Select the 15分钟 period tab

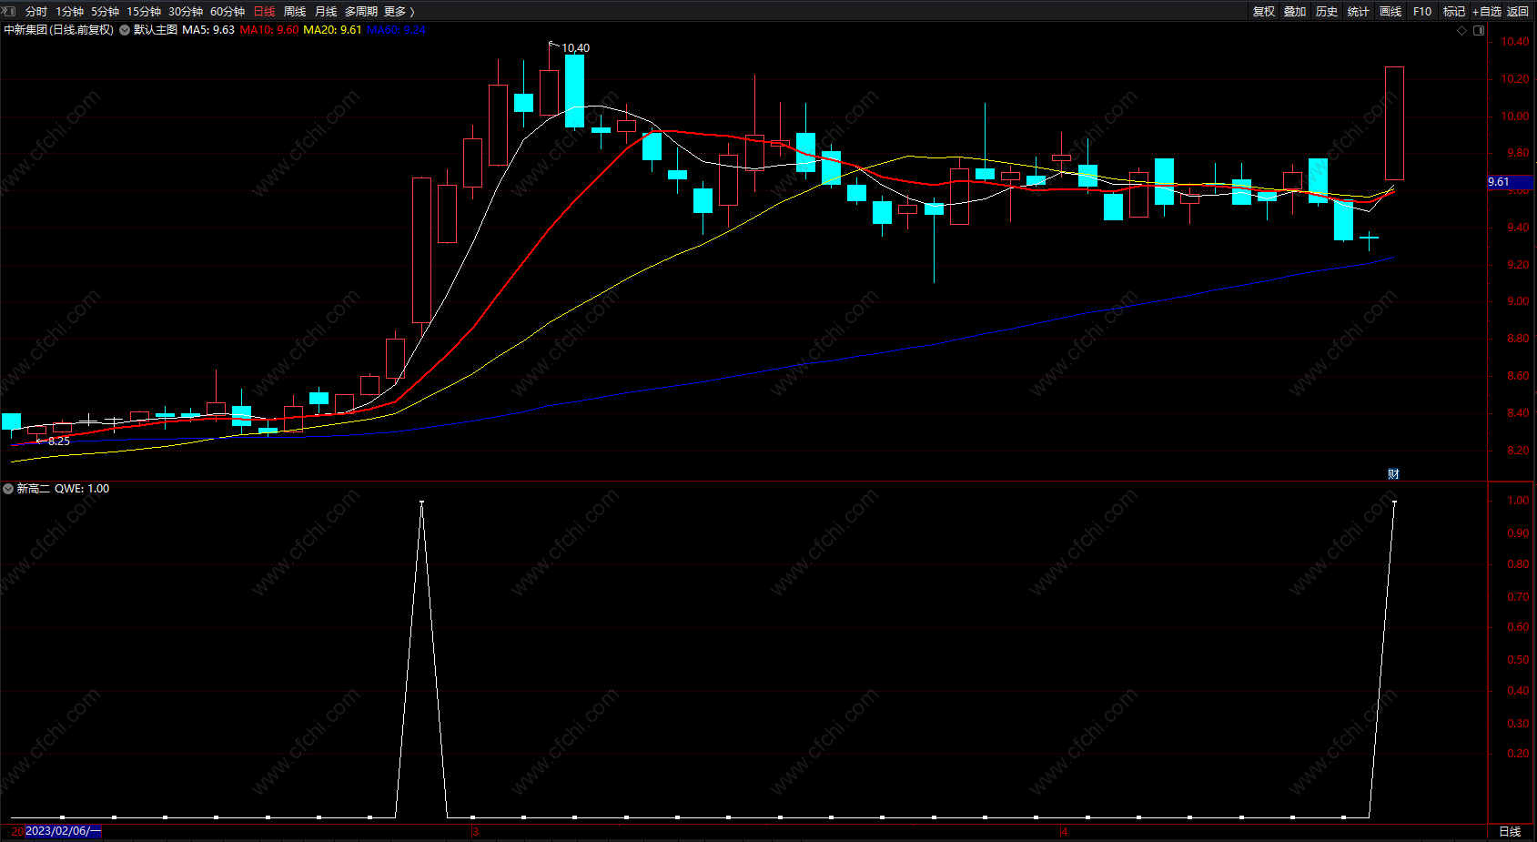(x=144, y=12)
